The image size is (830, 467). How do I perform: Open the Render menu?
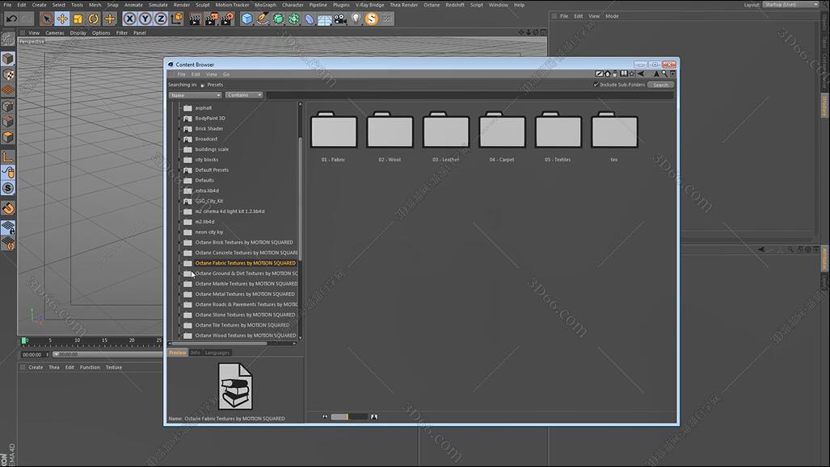[x=182, y=5]
